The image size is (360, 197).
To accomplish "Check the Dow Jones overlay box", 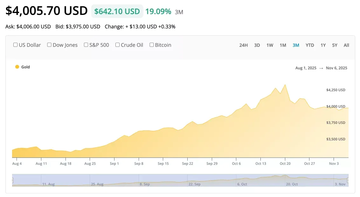I will pos(49,45).
